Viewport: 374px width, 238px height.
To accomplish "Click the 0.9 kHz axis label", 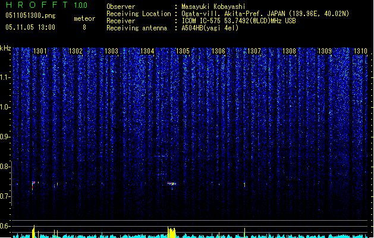I will click(5, 137).
